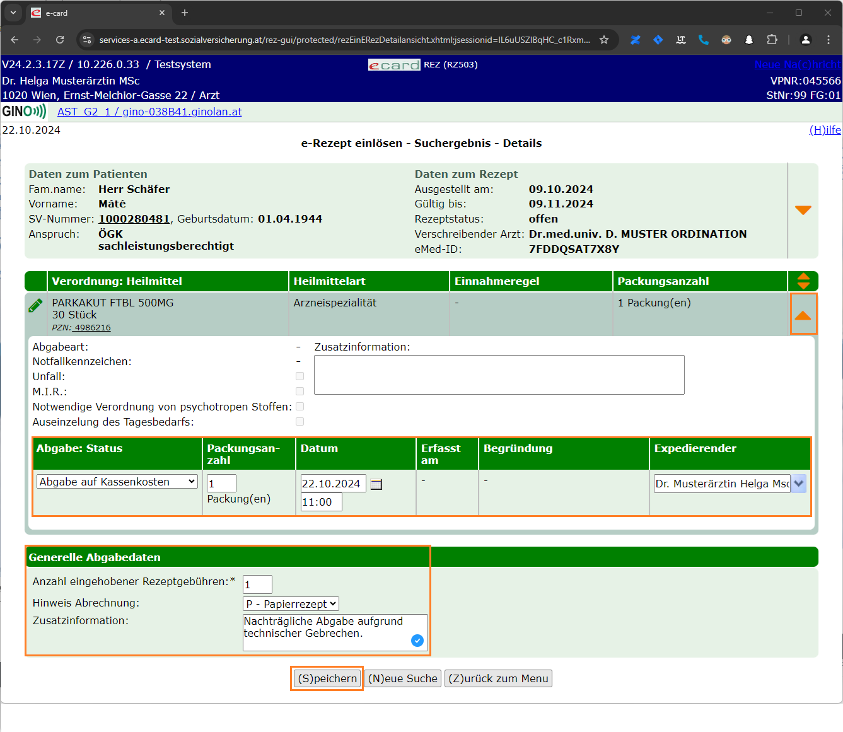Click the Packungsanzahl input field
The height and width of the screenshot is (732, 843).
point(221,484)
